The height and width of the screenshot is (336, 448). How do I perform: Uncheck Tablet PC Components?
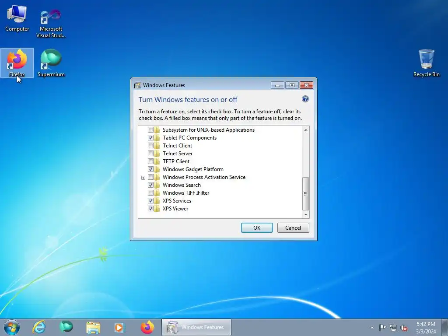coord(150,138)
